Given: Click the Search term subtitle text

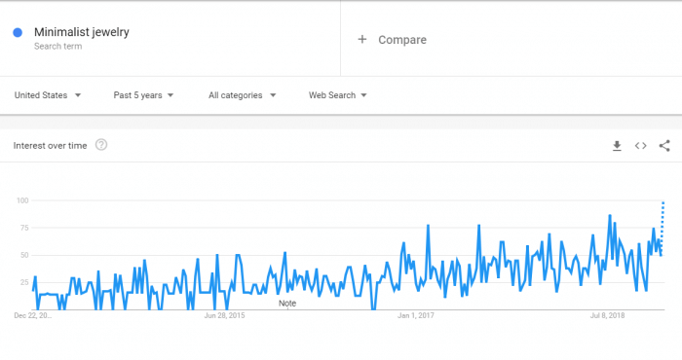Looking at the screenshot, I should (57, 47).
